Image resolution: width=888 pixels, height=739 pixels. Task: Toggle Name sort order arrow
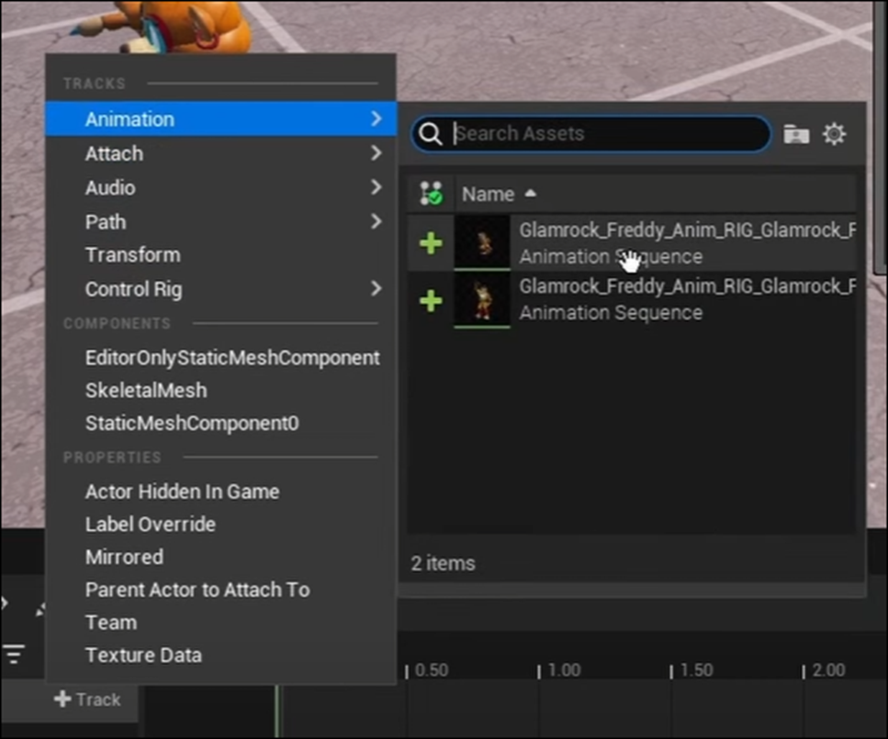[530, 193]
